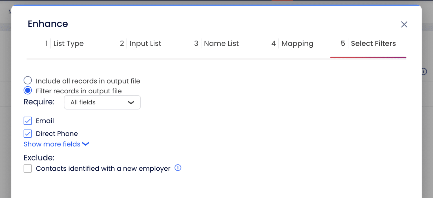This screenshot has height=198, width=433.
Task: Open the Mapping step
Action: coord(297,43)
